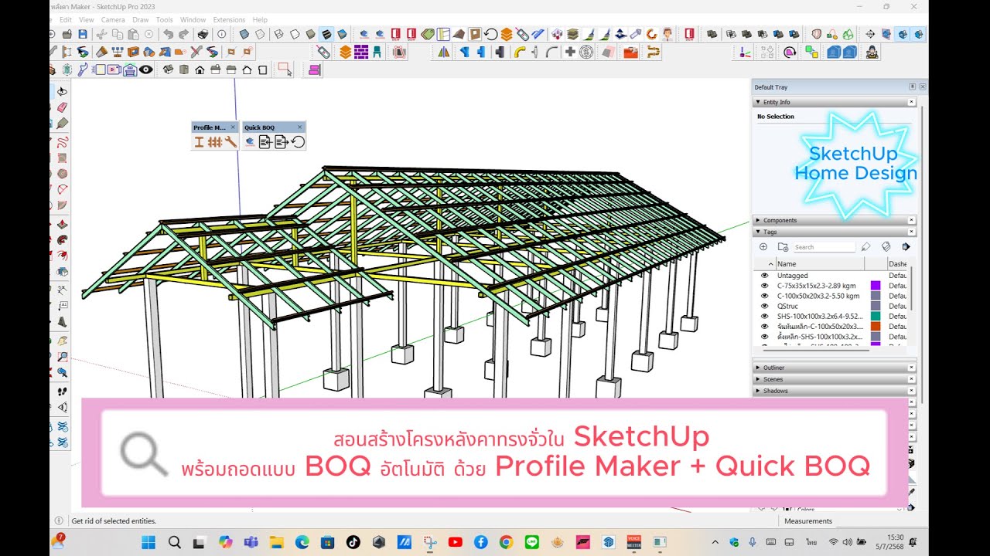Show hidden system tray icons chevron
Viewport: 990px width, 556px height.
point(715,542)
